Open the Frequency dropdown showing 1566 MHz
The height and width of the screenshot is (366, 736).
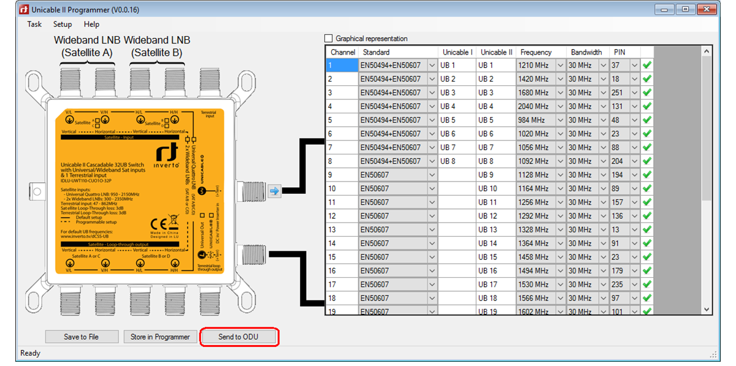click(560, 298)
